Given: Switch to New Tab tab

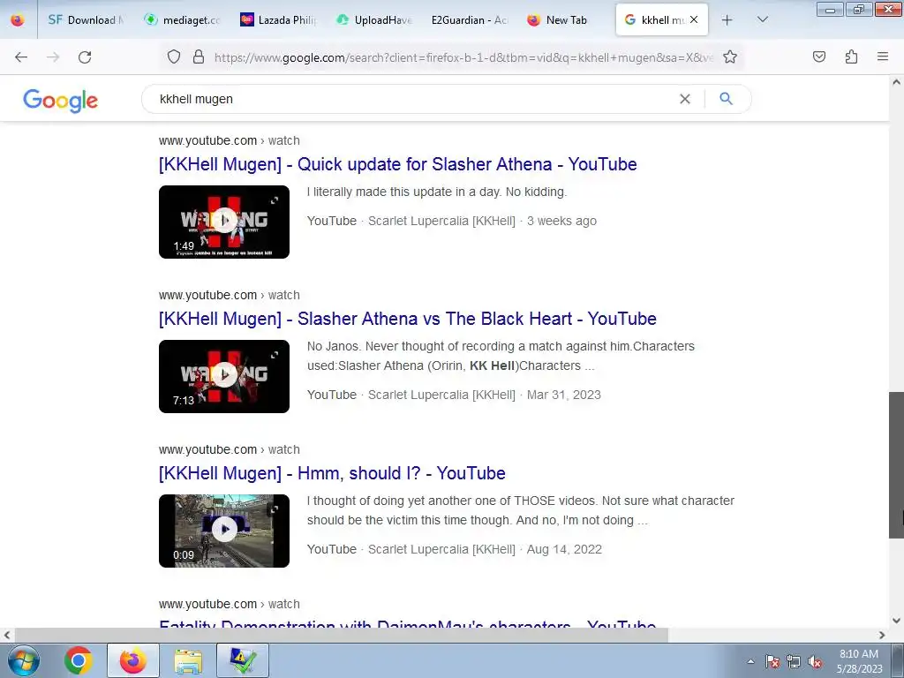Looking at the screenshot, I should [x=565, y=19].
